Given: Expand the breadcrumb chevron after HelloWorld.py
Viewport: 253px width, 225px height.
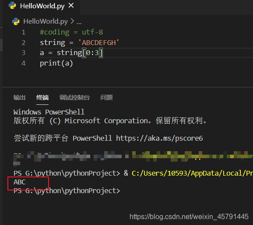Looking at the screenshot, I should (x=72, y=21).
